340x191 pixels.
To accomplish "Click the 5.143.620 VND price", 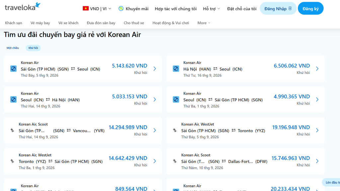I will (x=129, y=66).
